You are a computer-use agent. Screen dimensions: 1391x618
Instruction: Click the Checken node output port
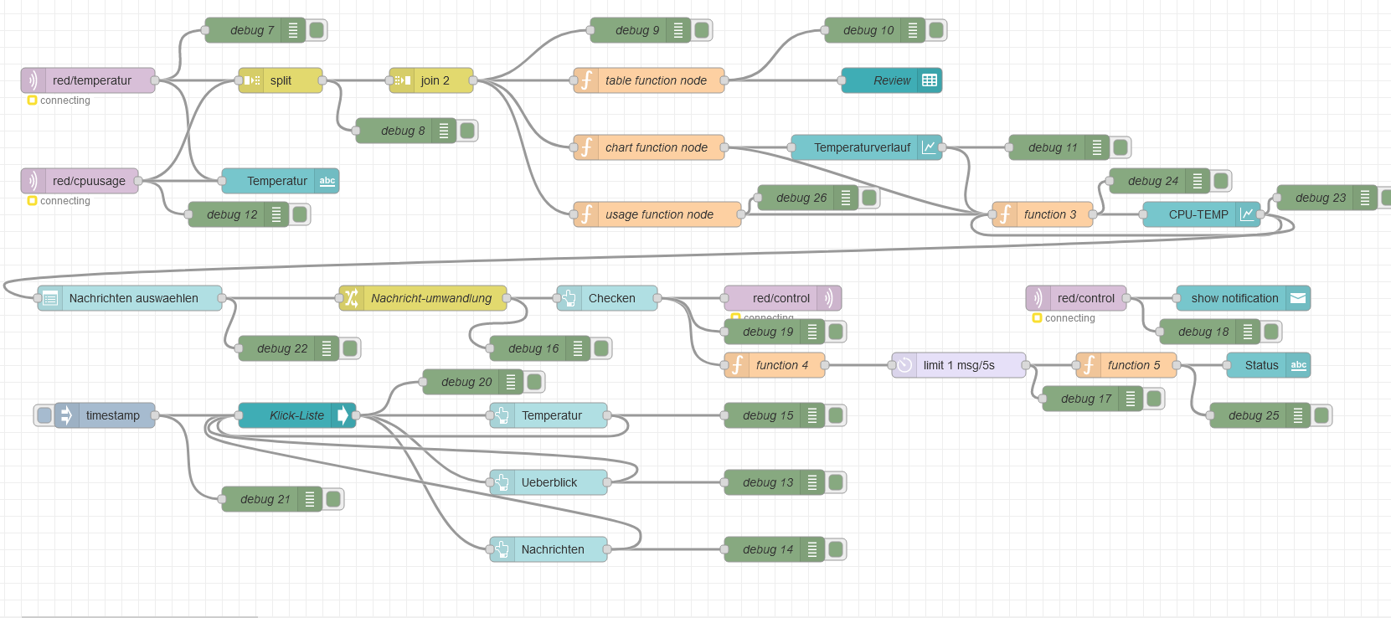pos(657,298)
